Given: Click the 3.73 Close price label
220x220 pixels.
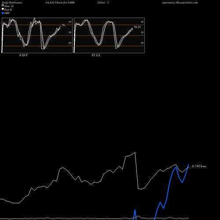Looking at the screenshot, I should coord(199,166).
